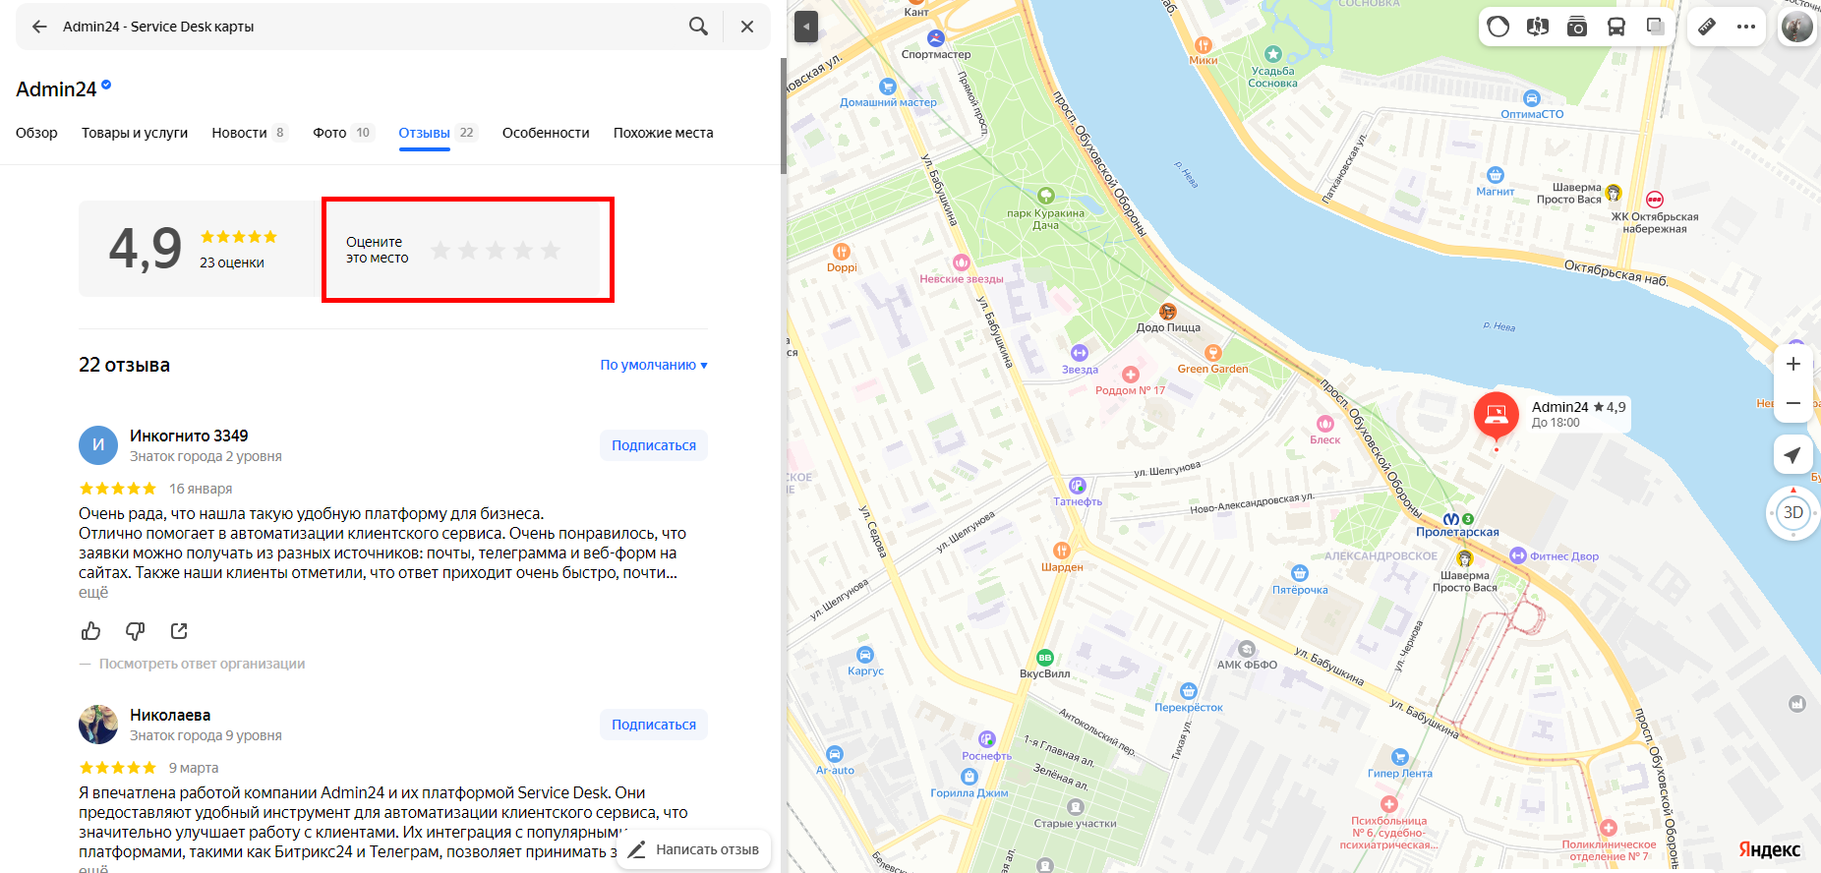Click the camera photos icon on map toolbar
Image resolution: width=1821 pixels, height=873 pixels.
click(x=1577, y=27)
